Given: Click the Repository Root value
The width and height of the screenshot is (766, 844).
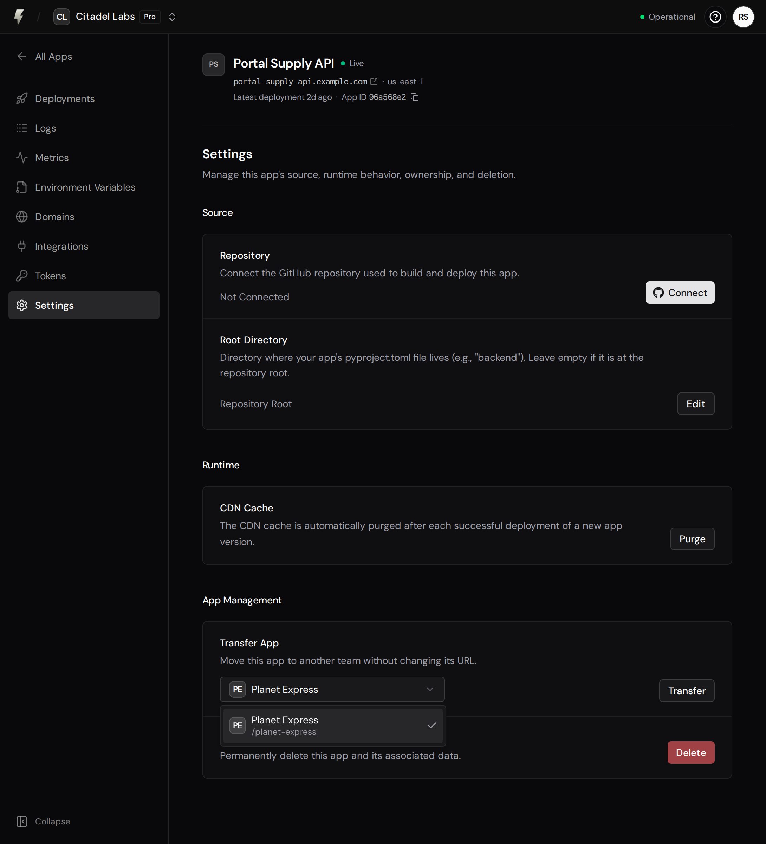Looking at the screenshot, I should click(x=255, y=404).
